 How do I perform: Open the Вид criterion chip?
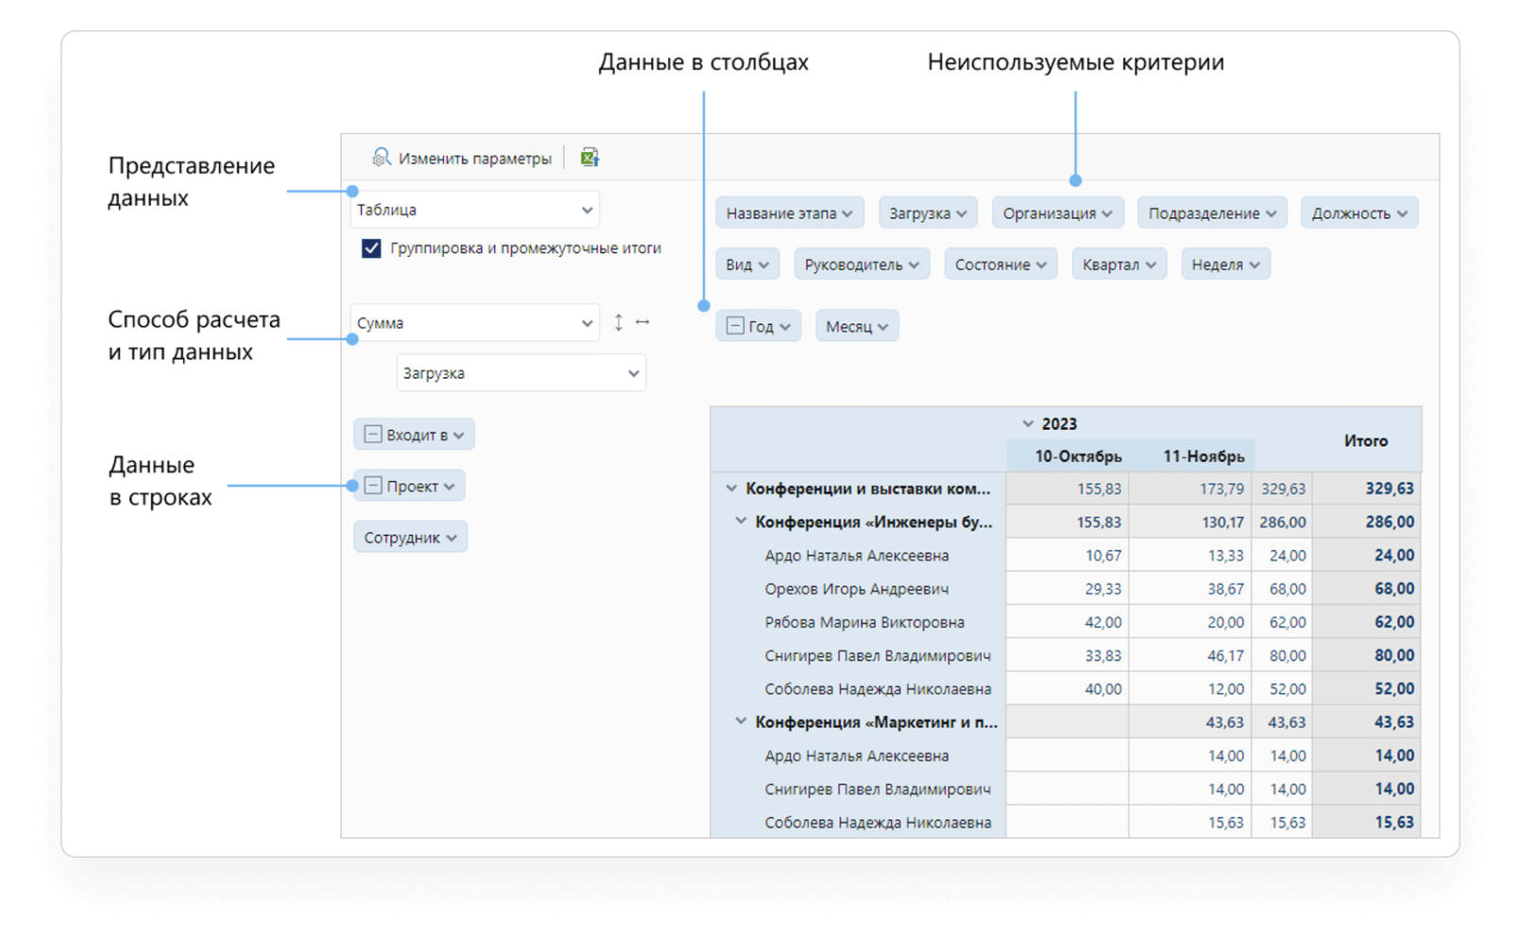(x=747, y=265)
